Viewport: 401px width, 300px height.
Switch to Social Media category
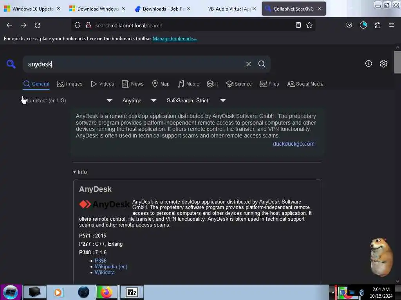tap(305, 84)
